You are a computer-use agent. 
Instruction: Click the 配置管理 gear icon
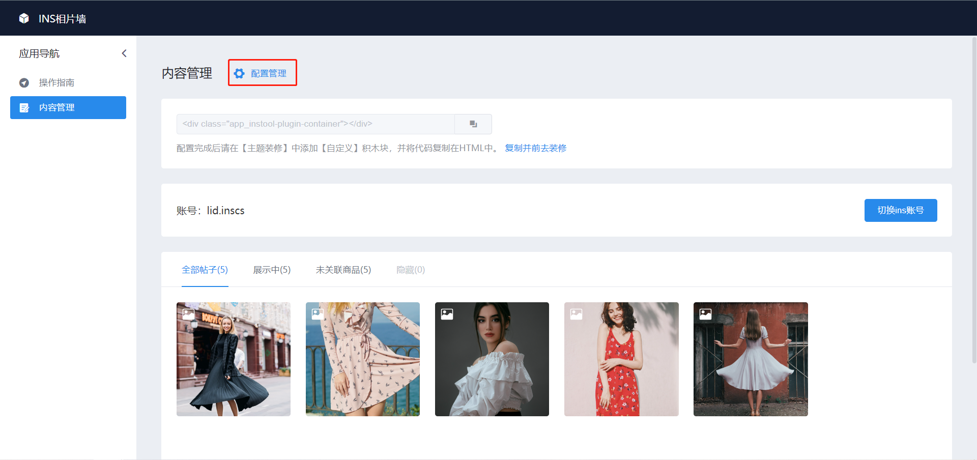point(239,73)
